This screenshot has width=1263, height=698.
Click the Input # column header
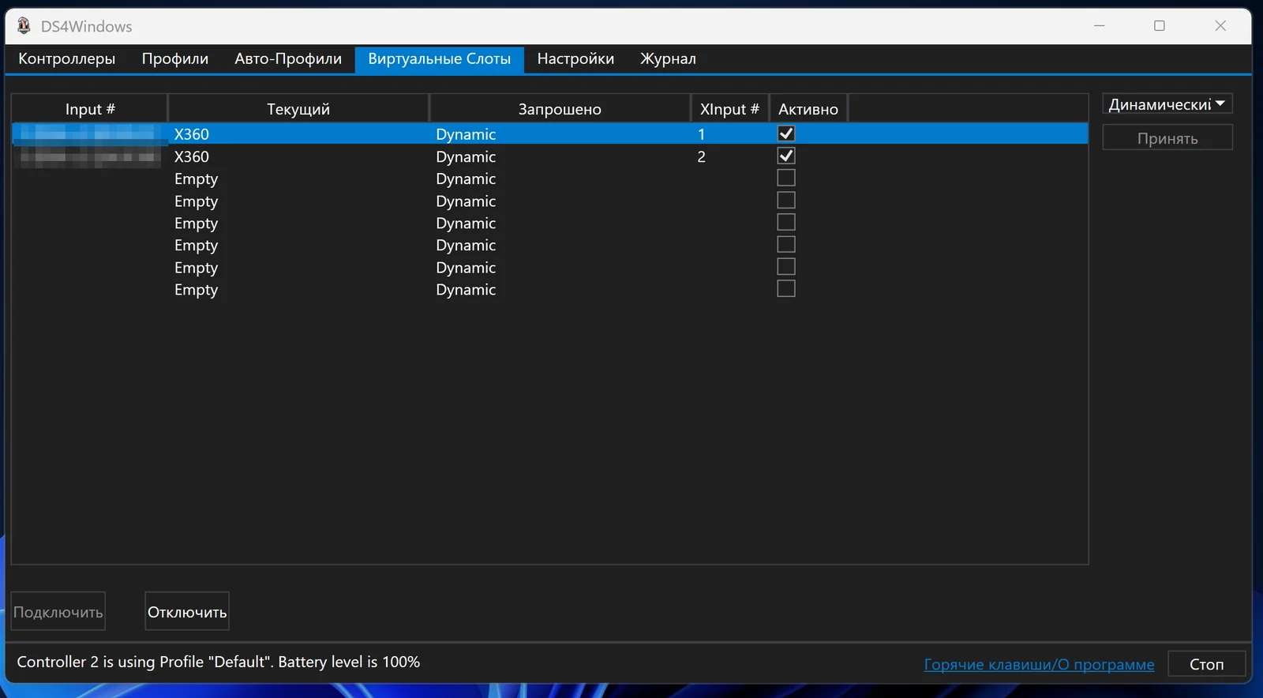(x=90, y=109)
